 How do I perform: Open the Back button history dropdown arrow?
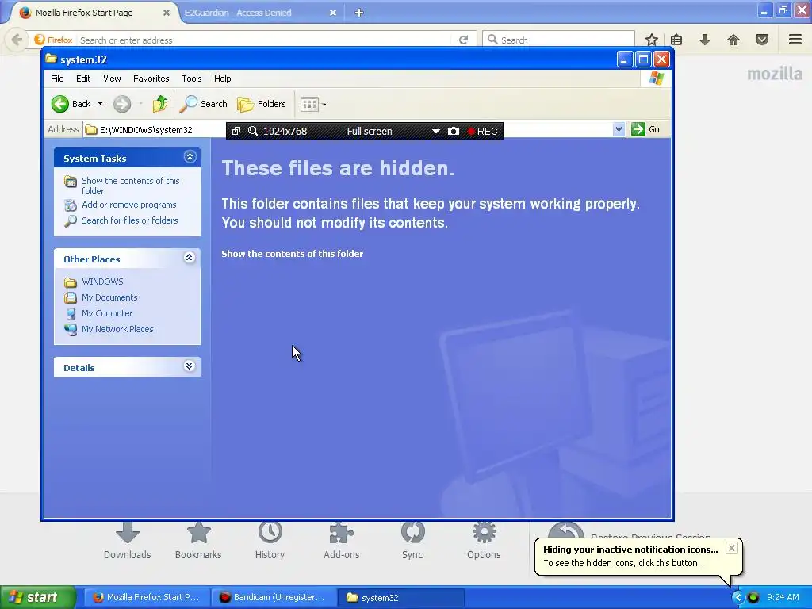101,104
